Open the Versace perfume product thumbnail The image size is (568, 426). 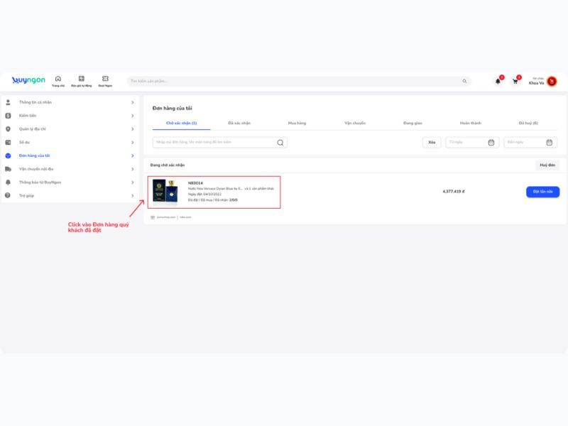pos(165,192)
